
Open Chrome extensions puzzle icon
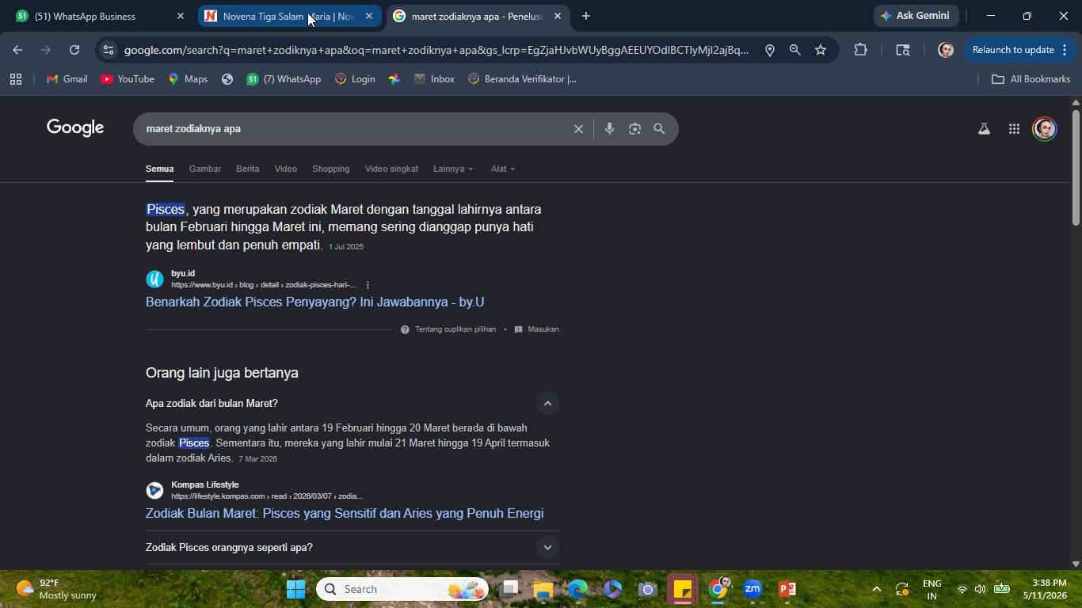[x=861, y=50]
